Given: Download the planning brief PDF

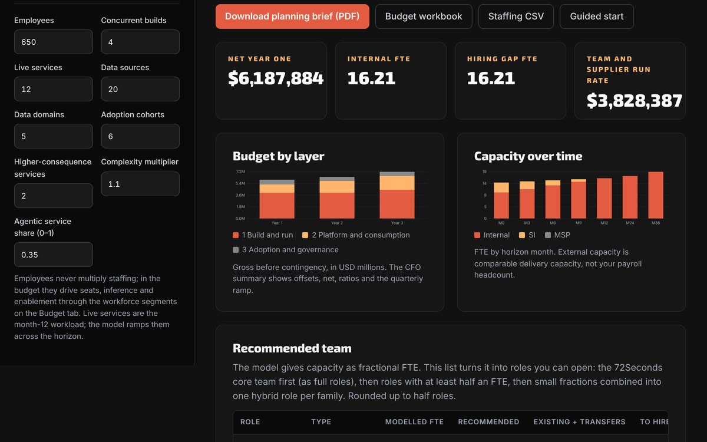Looking at the screenshot, I should (292, 17).
